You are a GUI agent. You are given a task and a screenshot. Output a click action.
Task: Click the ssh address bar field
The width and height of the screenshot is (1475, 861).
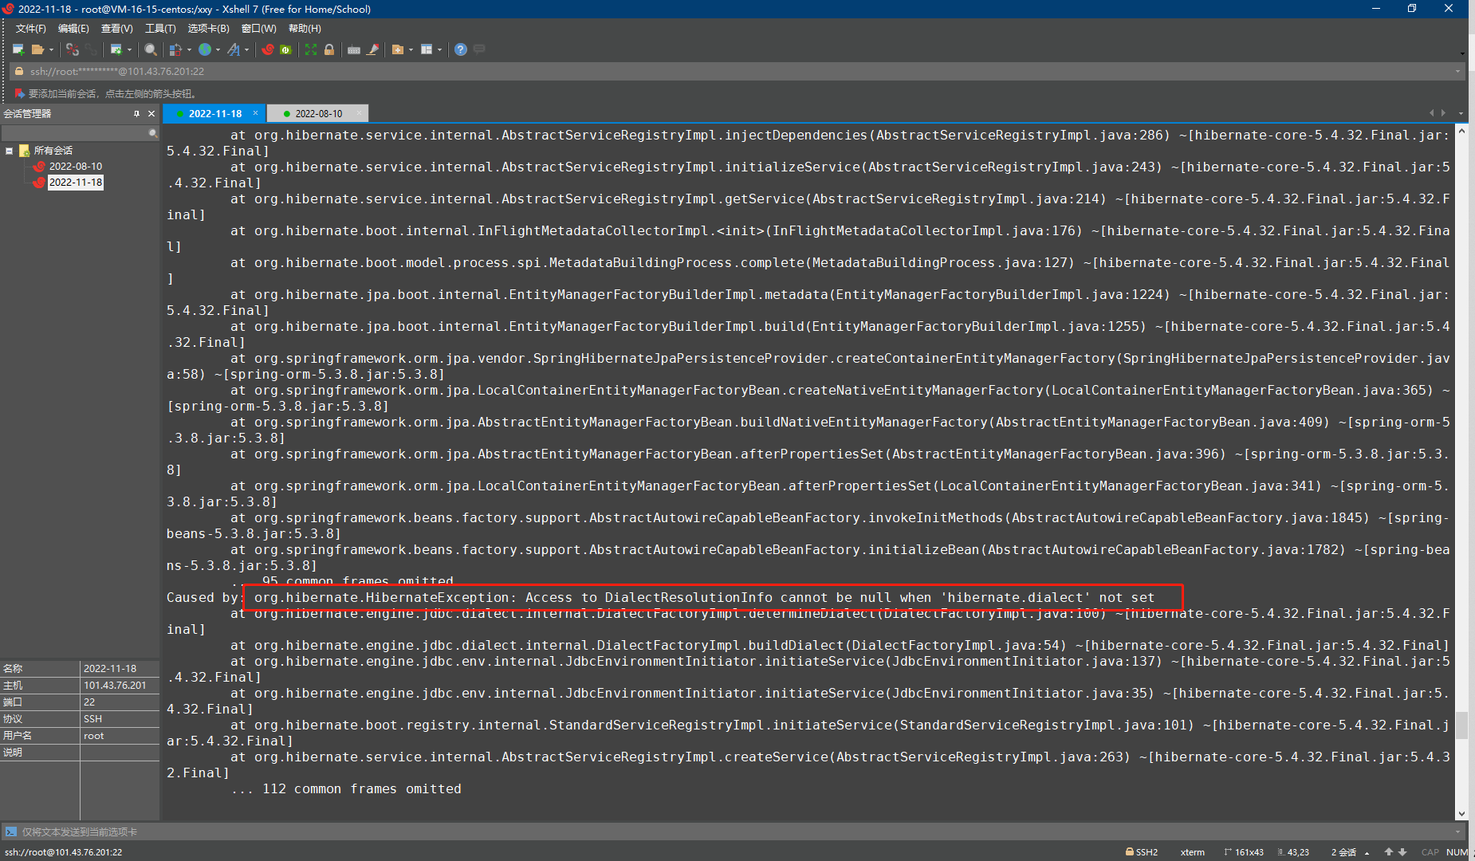(737, 71)
